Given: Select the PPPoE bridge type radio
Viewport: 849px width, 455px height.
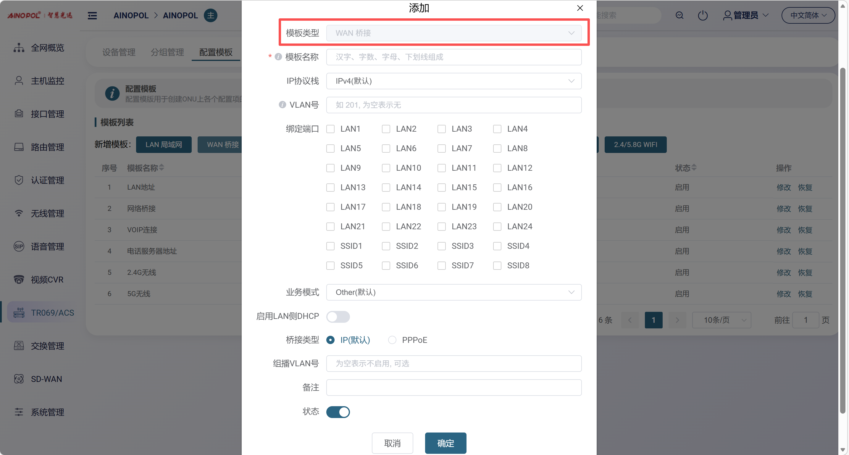Looking at the screenshot, I should tap(392, 340).
